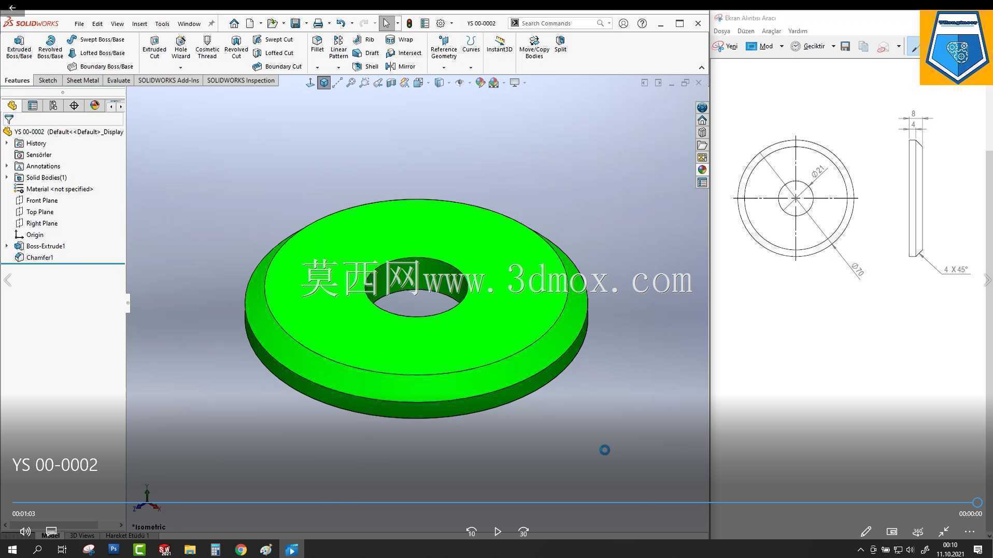This screenshot has height=558, width=993.
Task: Open the Hole Wizard tool
Action: [x=180, y=47]
